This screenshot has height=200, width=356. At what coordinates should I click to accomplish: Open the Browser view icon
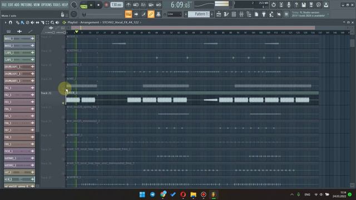[249, 14]
